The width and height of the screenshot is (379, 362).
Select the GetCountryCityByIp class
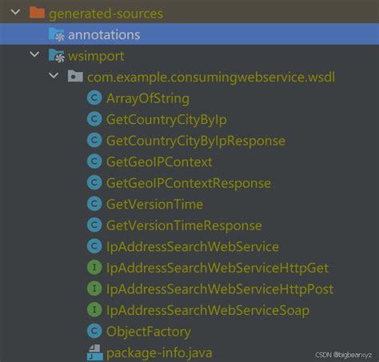pos(166,120)
